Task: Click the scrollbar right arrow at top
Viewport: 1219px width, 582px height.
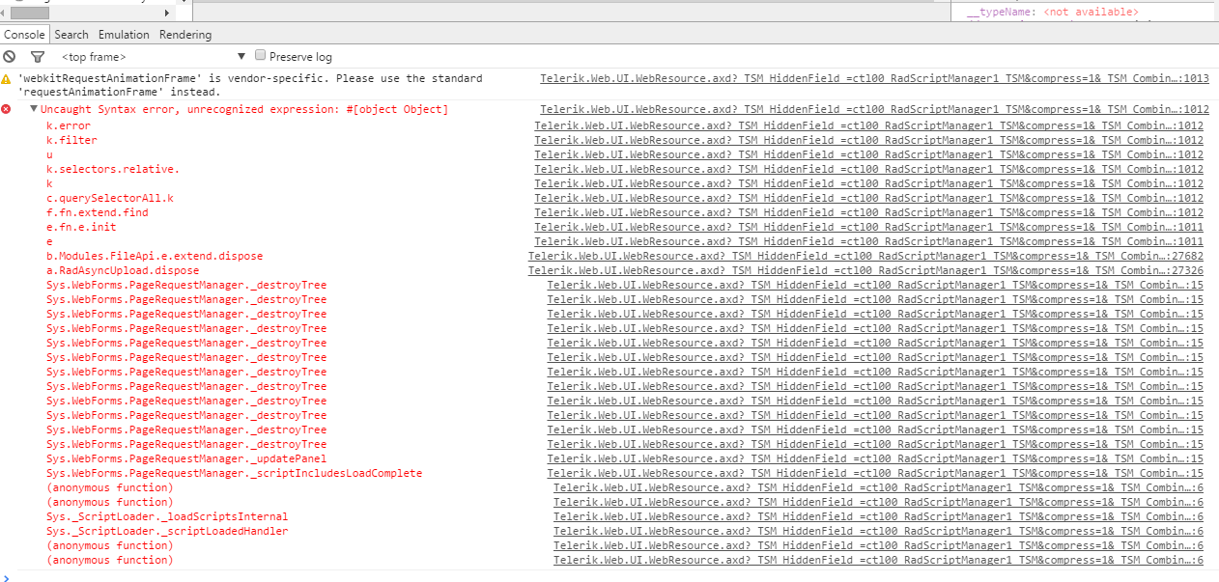Action: (x=167, y=13)
